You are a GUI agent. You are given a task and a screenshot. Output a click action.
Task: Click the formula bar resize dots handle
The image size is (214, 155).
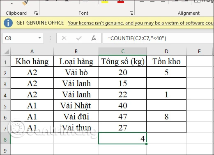tap(50, 38)
